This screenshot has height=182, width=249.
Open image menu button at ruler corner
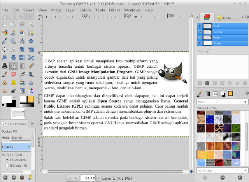pyautogui.click(x=40, y=16)
